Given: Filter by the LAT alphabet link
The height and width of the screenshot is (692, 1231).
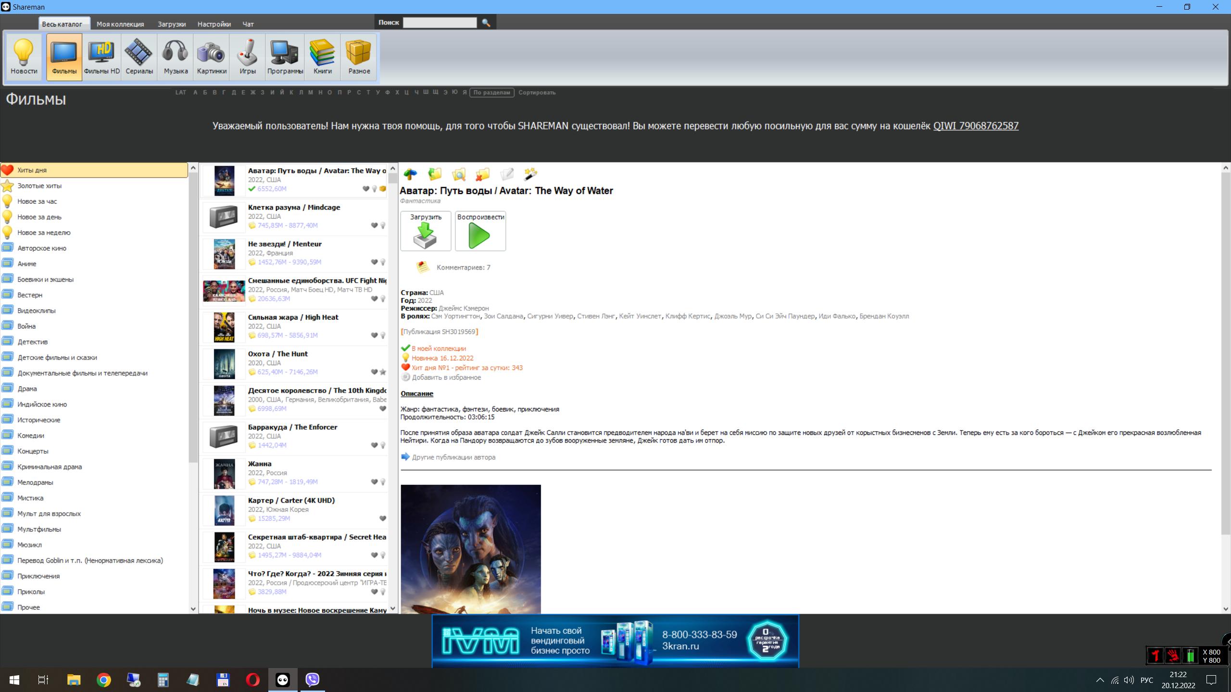Looking at the screenshot, I should tap(181, 92).
